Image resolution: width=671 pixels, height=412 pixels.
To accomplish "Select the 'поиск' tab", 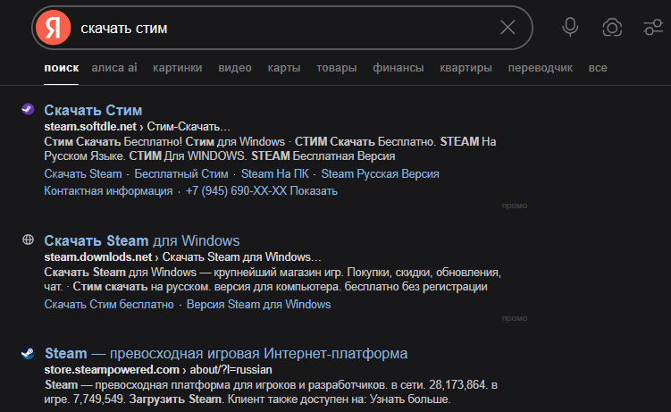I will (61, 68).
